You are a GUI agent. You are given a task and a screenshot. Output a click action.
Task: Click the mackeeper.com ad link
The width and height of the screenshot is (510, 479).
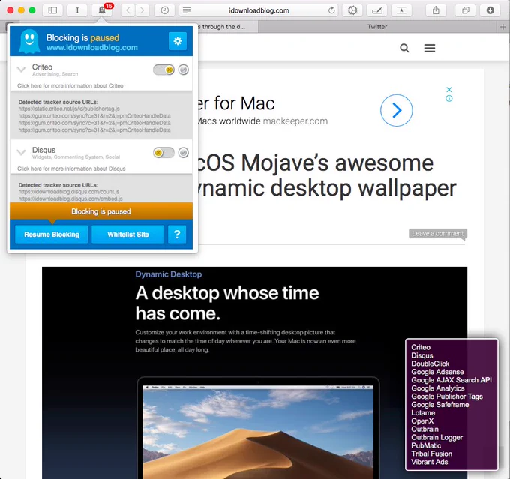click(295, 121)
